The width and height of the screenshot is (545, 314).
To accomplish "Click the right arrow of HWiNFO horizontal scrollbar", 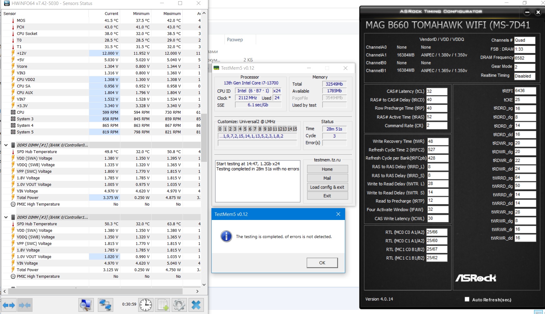I will (x=197, y=291).
